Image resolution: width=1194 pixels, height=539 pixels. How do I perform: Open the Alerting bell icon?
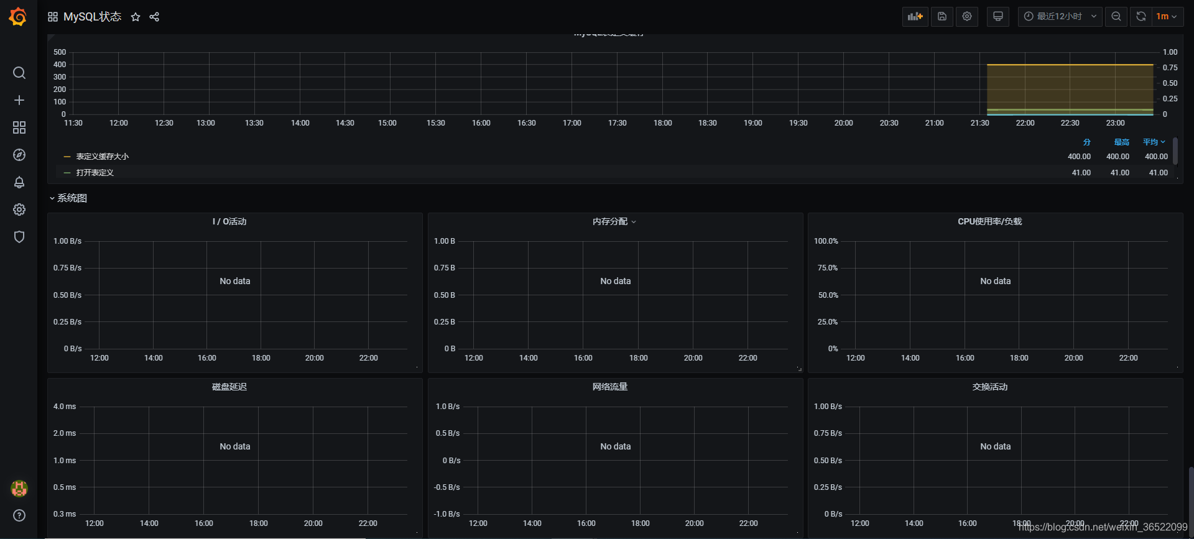pos(19,182)
